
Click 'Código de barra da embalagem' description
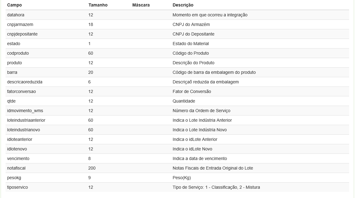214,72
